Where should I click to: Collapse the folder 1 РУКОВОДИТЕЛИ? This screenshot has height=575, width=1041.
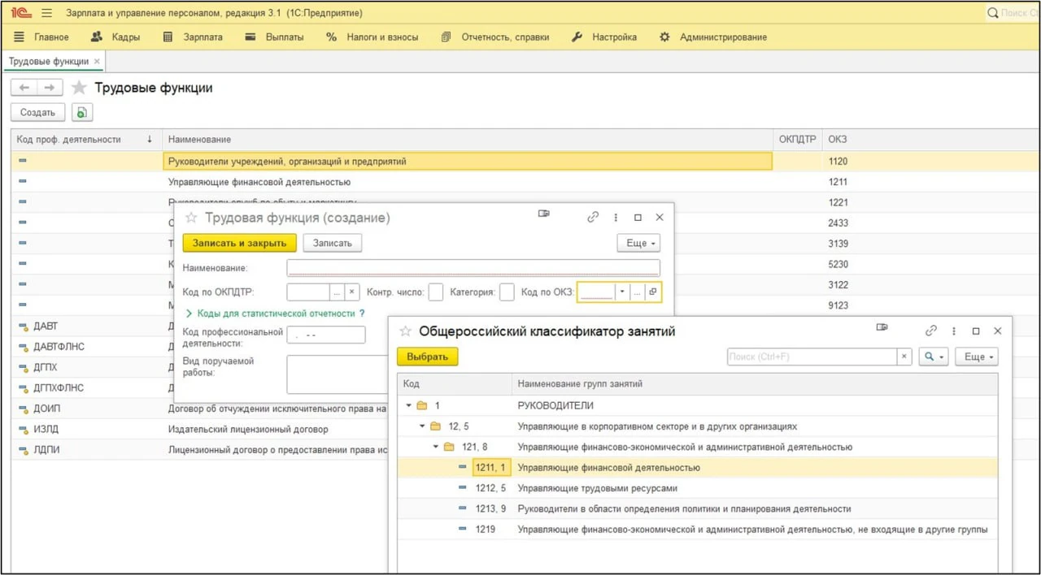(x=409, y=405)
